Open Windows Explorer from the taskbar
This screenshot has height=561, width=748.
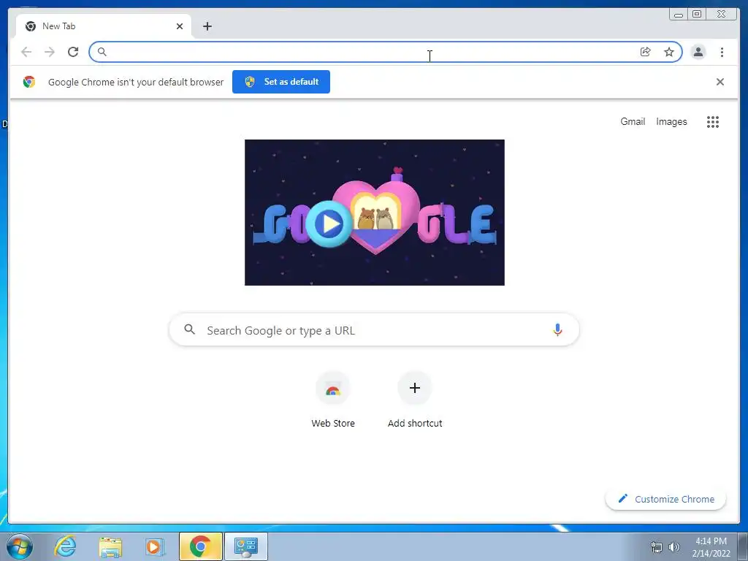tap(110, 547)
